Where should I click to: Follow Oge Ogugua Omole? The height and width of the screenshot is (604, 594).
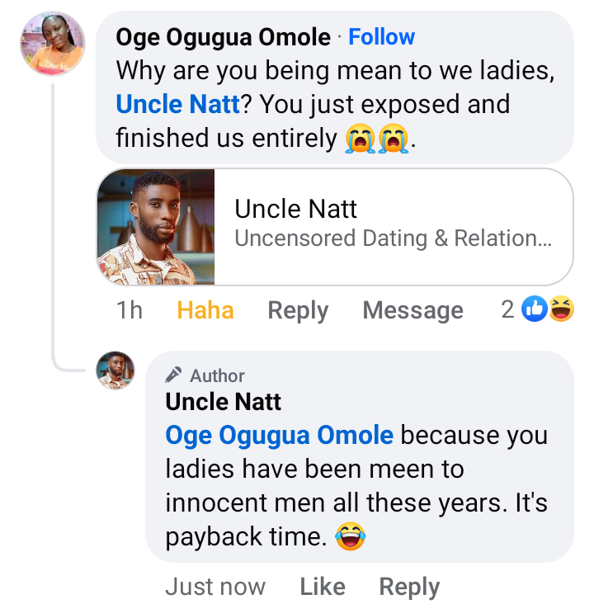(381, 37)
